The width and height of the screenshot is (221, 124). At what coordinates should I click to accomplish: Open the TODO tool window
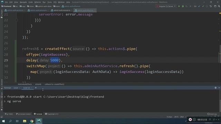(9, 114)
